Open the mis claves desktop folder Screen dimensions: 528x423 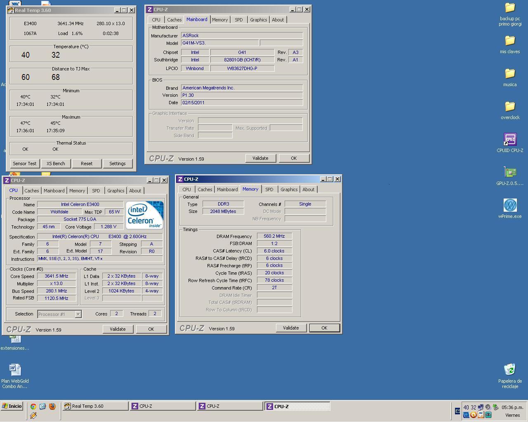click(510, 44)
